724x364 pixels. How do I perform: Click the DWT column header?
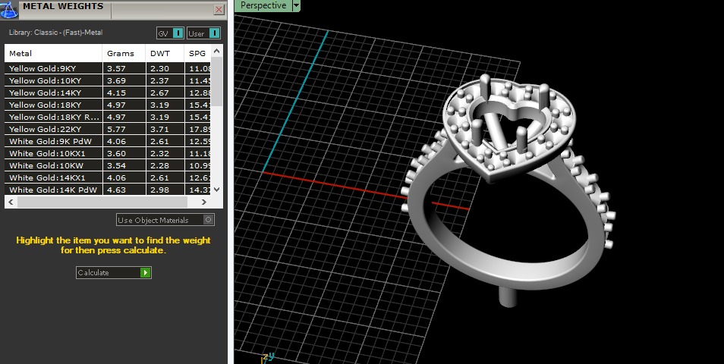point(165,54)
